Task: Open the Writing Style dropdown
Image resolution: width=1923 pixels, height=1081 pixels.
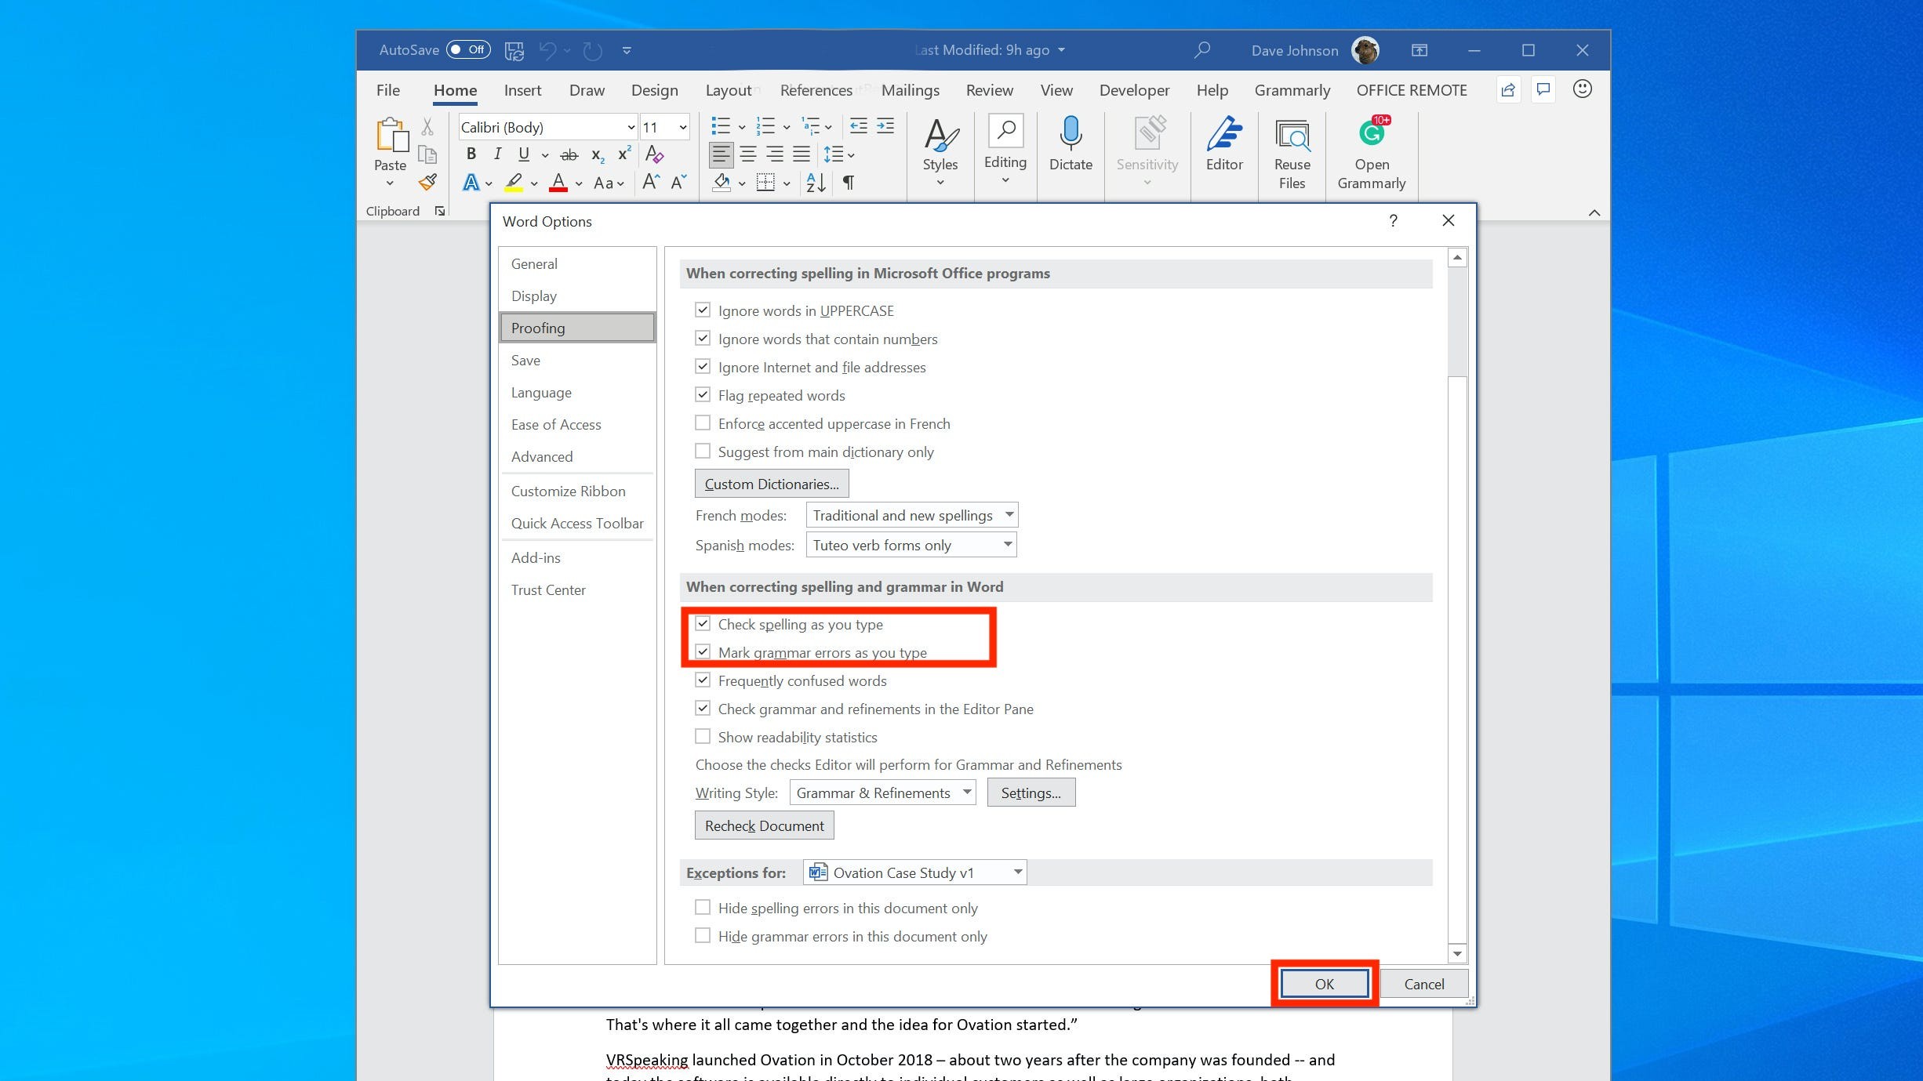Action: [967, 792]
